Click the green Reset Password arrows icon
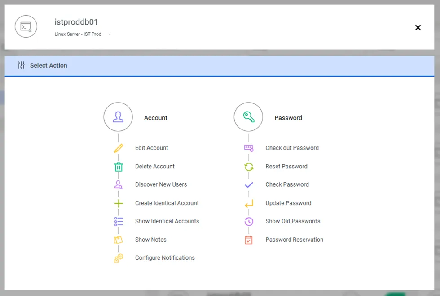Image resolution: width=440 pixels, height=296 pixels. 249,167
